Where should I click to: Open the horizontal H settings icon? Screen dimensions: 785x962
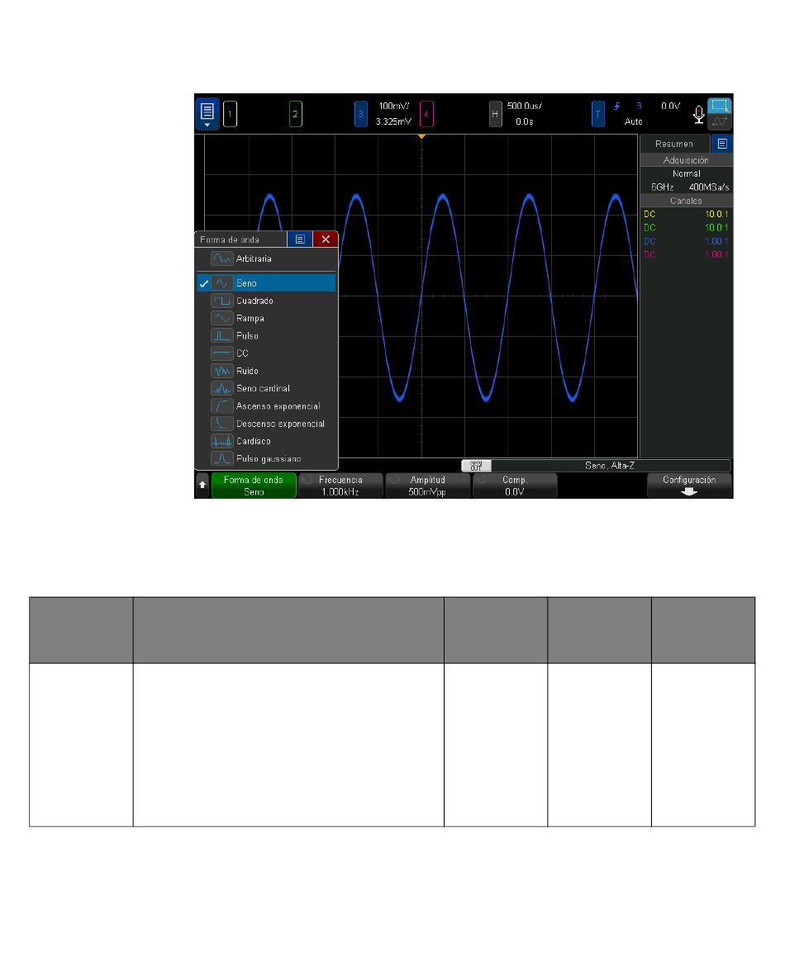pyautogui.click(x=495, y=114)
